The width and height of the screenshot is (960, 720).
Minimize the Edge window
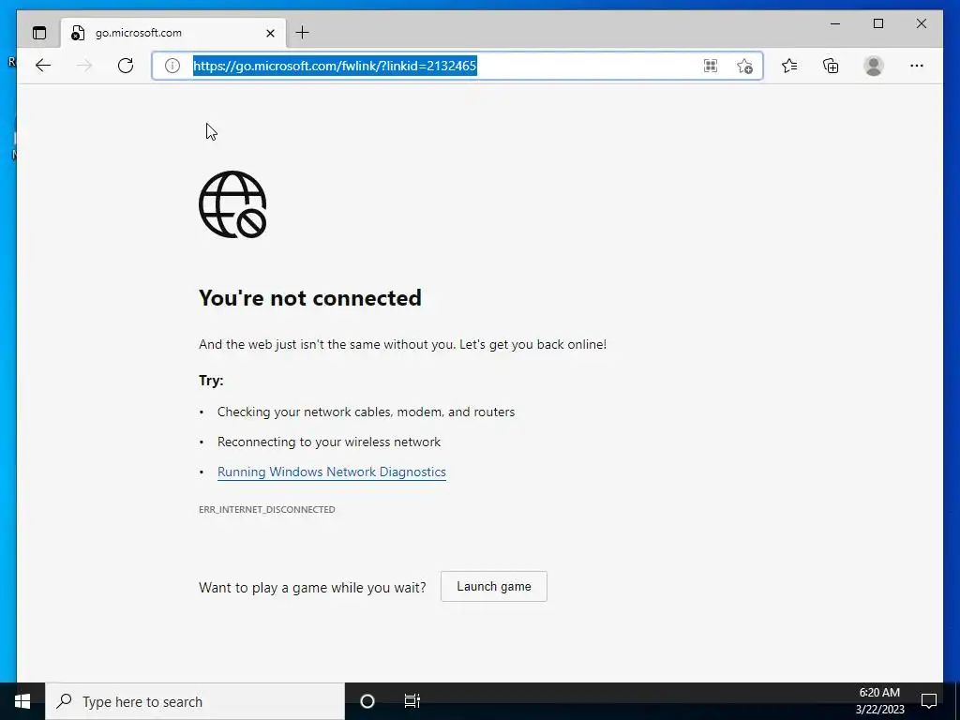(x=835, y=23)
